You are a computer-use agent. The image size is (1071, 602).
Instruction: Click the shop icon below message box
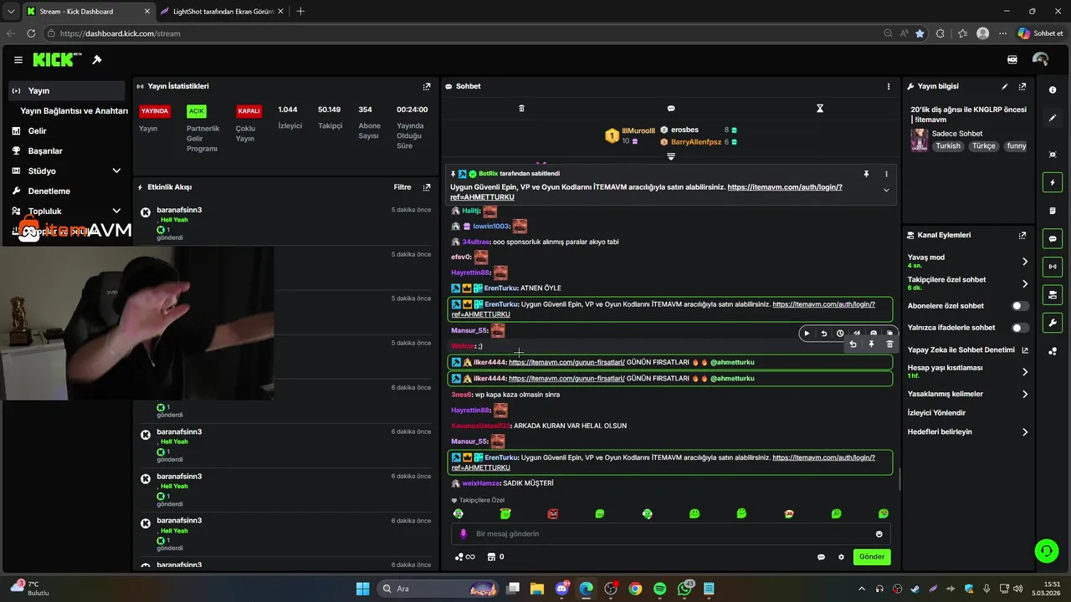[x=491, y=557]
